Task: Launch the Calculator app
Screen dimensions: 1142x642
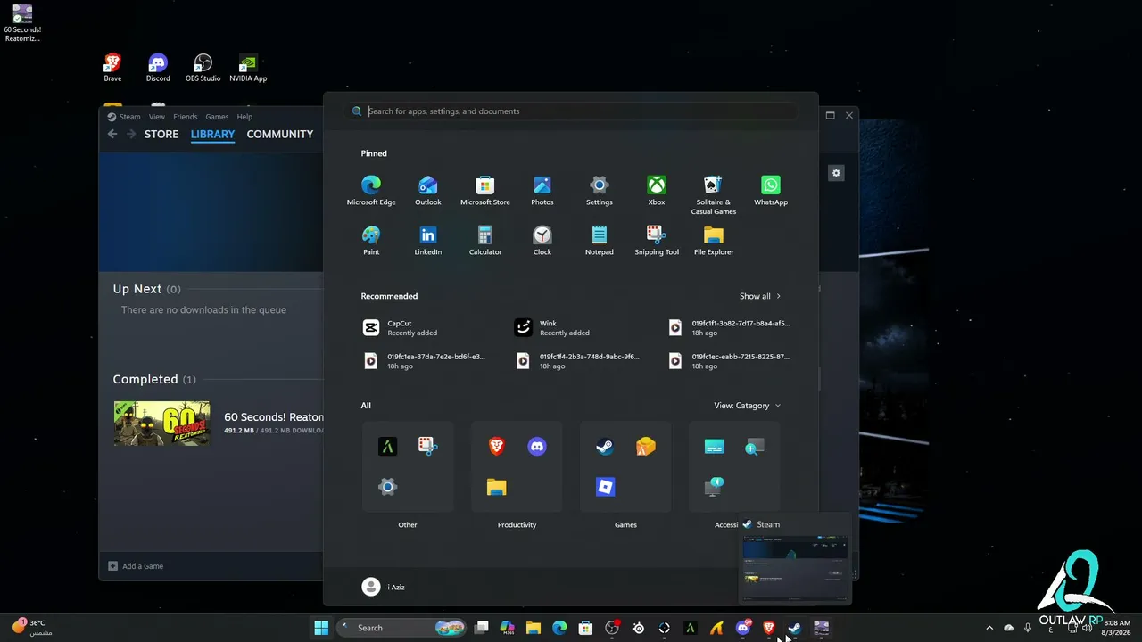Action: [x=485, y=241]
